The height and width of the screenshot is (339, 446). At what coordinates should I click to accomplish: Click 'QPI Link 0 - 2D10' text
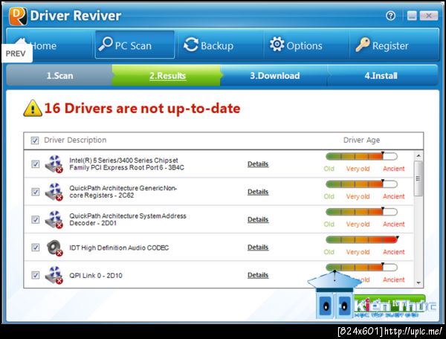click(x=96, y=276)
